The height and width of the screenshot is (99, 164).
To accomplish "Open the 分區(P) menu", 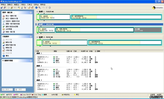I will [23, 5].
